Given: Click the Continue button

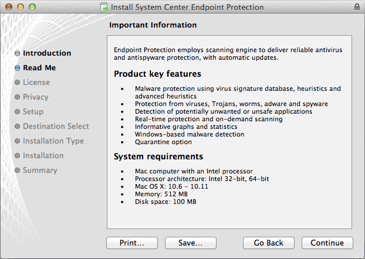Looking at the screenshot, I should [x=327, y=243].
